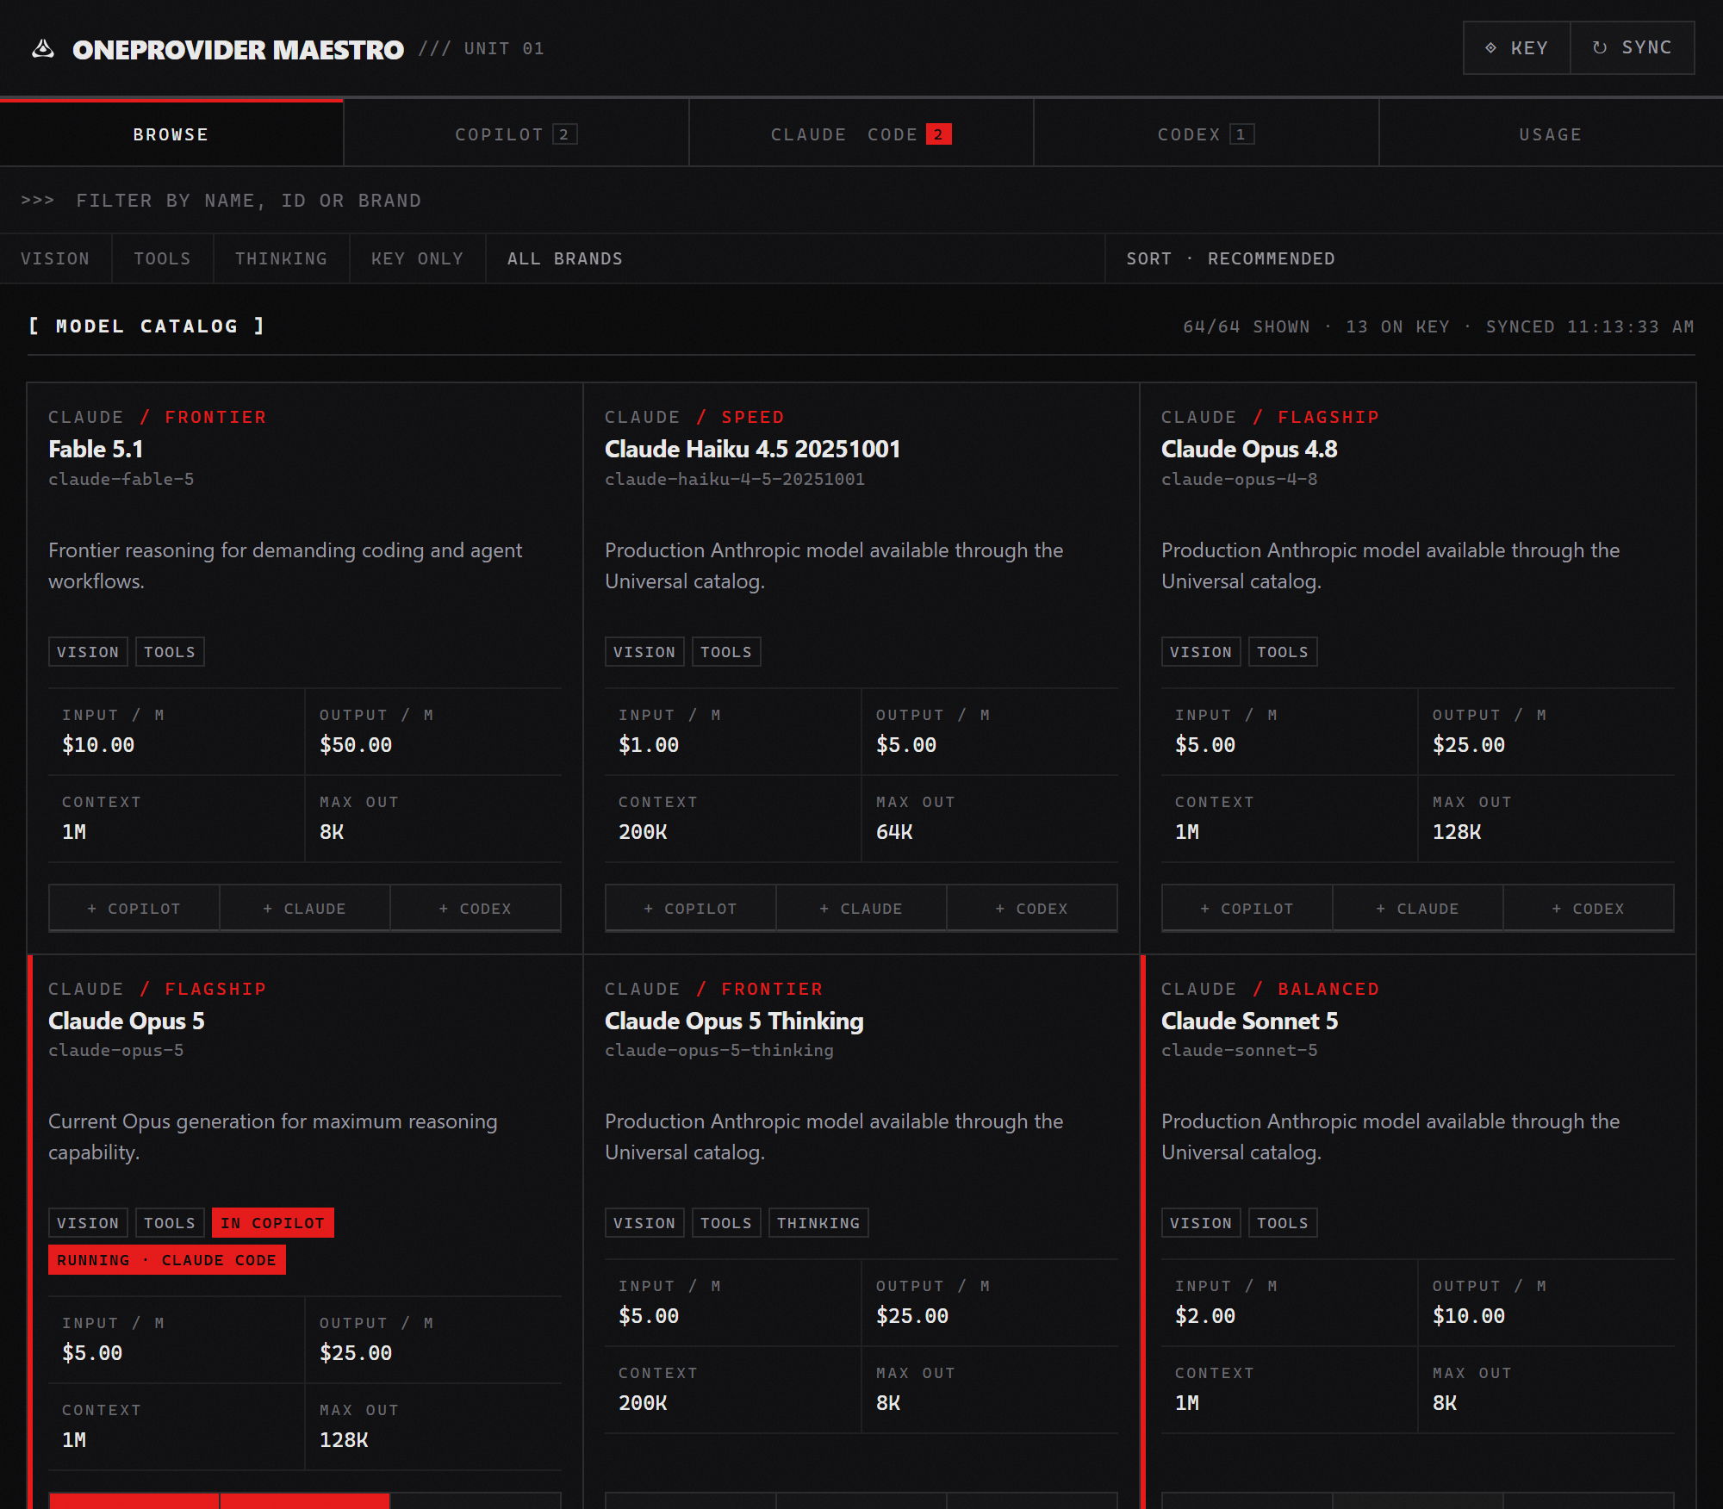Screen dimensions: 1723x1509
Task: Toggle the VISION filter
Action: click(55, 258)
